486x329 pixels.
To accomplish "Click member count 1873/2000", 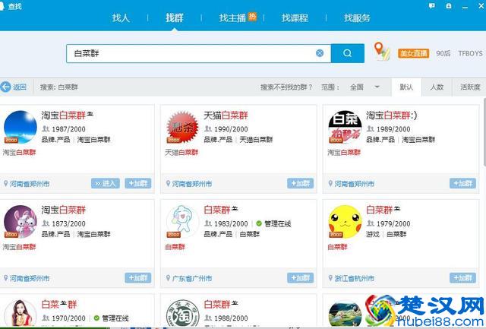I will coord(68,223).
